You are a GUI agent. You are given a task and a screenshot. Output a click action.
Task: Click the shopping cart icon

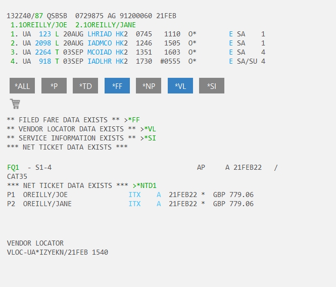15,104
